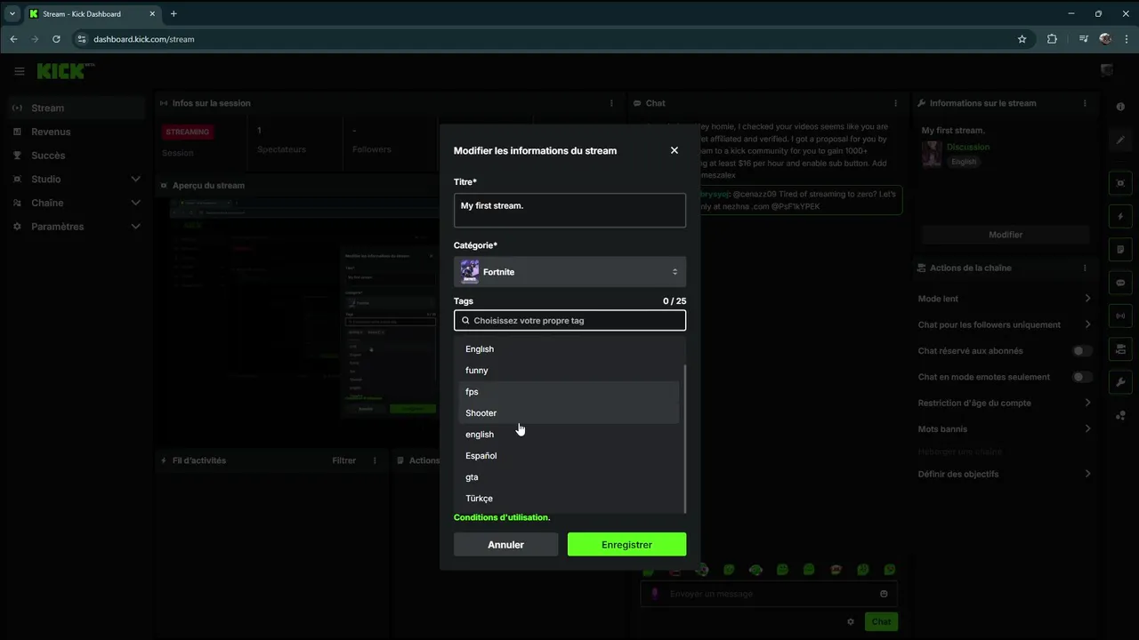Open the options menu of Infos sur la session
This screenshot has width=1139, height=640.
point(611,103)
